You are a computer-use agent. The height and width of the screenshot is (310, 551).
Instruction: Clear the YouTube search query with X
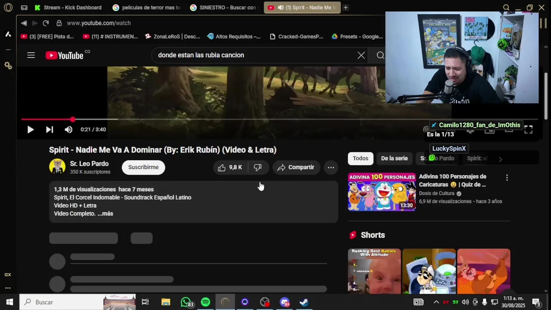point(361,55)
